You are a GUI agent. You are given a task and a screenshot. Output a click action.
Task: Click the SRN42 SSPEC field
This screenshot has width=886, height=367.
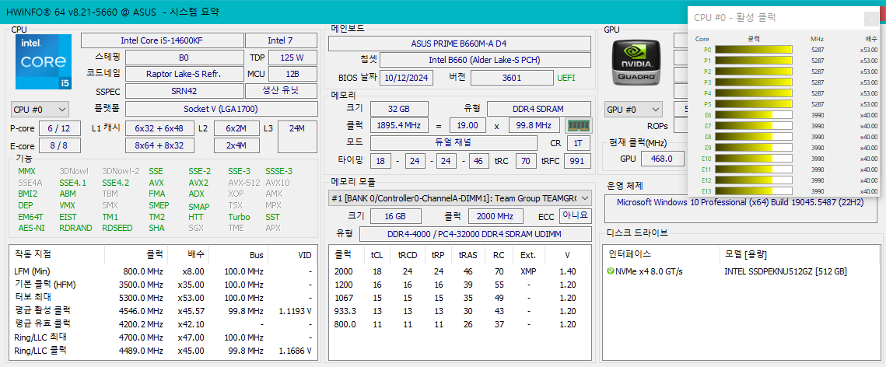pos(184,91)
